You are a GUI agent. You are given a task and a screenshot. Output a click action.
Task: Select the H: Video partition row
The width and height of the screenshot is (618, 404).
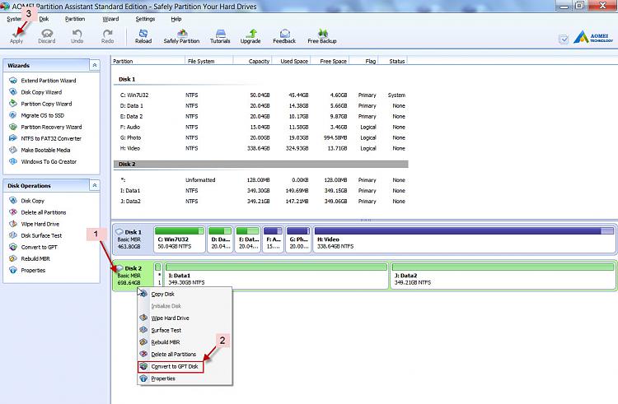pos(261,148)
